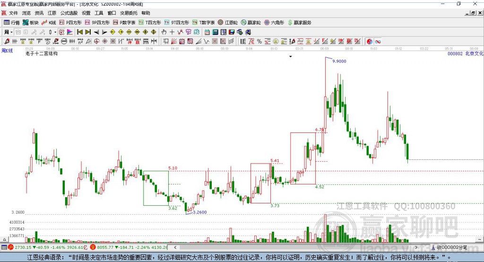Click the 沪 Shanghai index status icon
Screen dimensions: 484x262
[x=11, y=247]
